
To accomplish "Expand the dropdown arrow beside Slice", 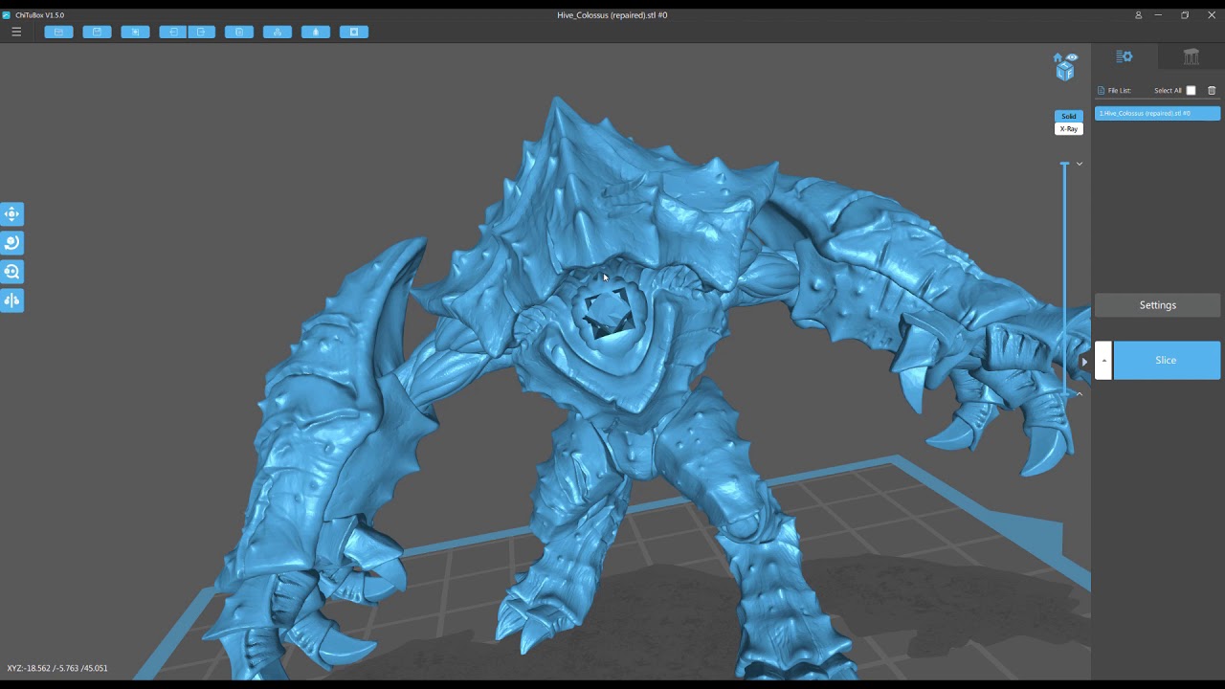I will click(1103, 361).
